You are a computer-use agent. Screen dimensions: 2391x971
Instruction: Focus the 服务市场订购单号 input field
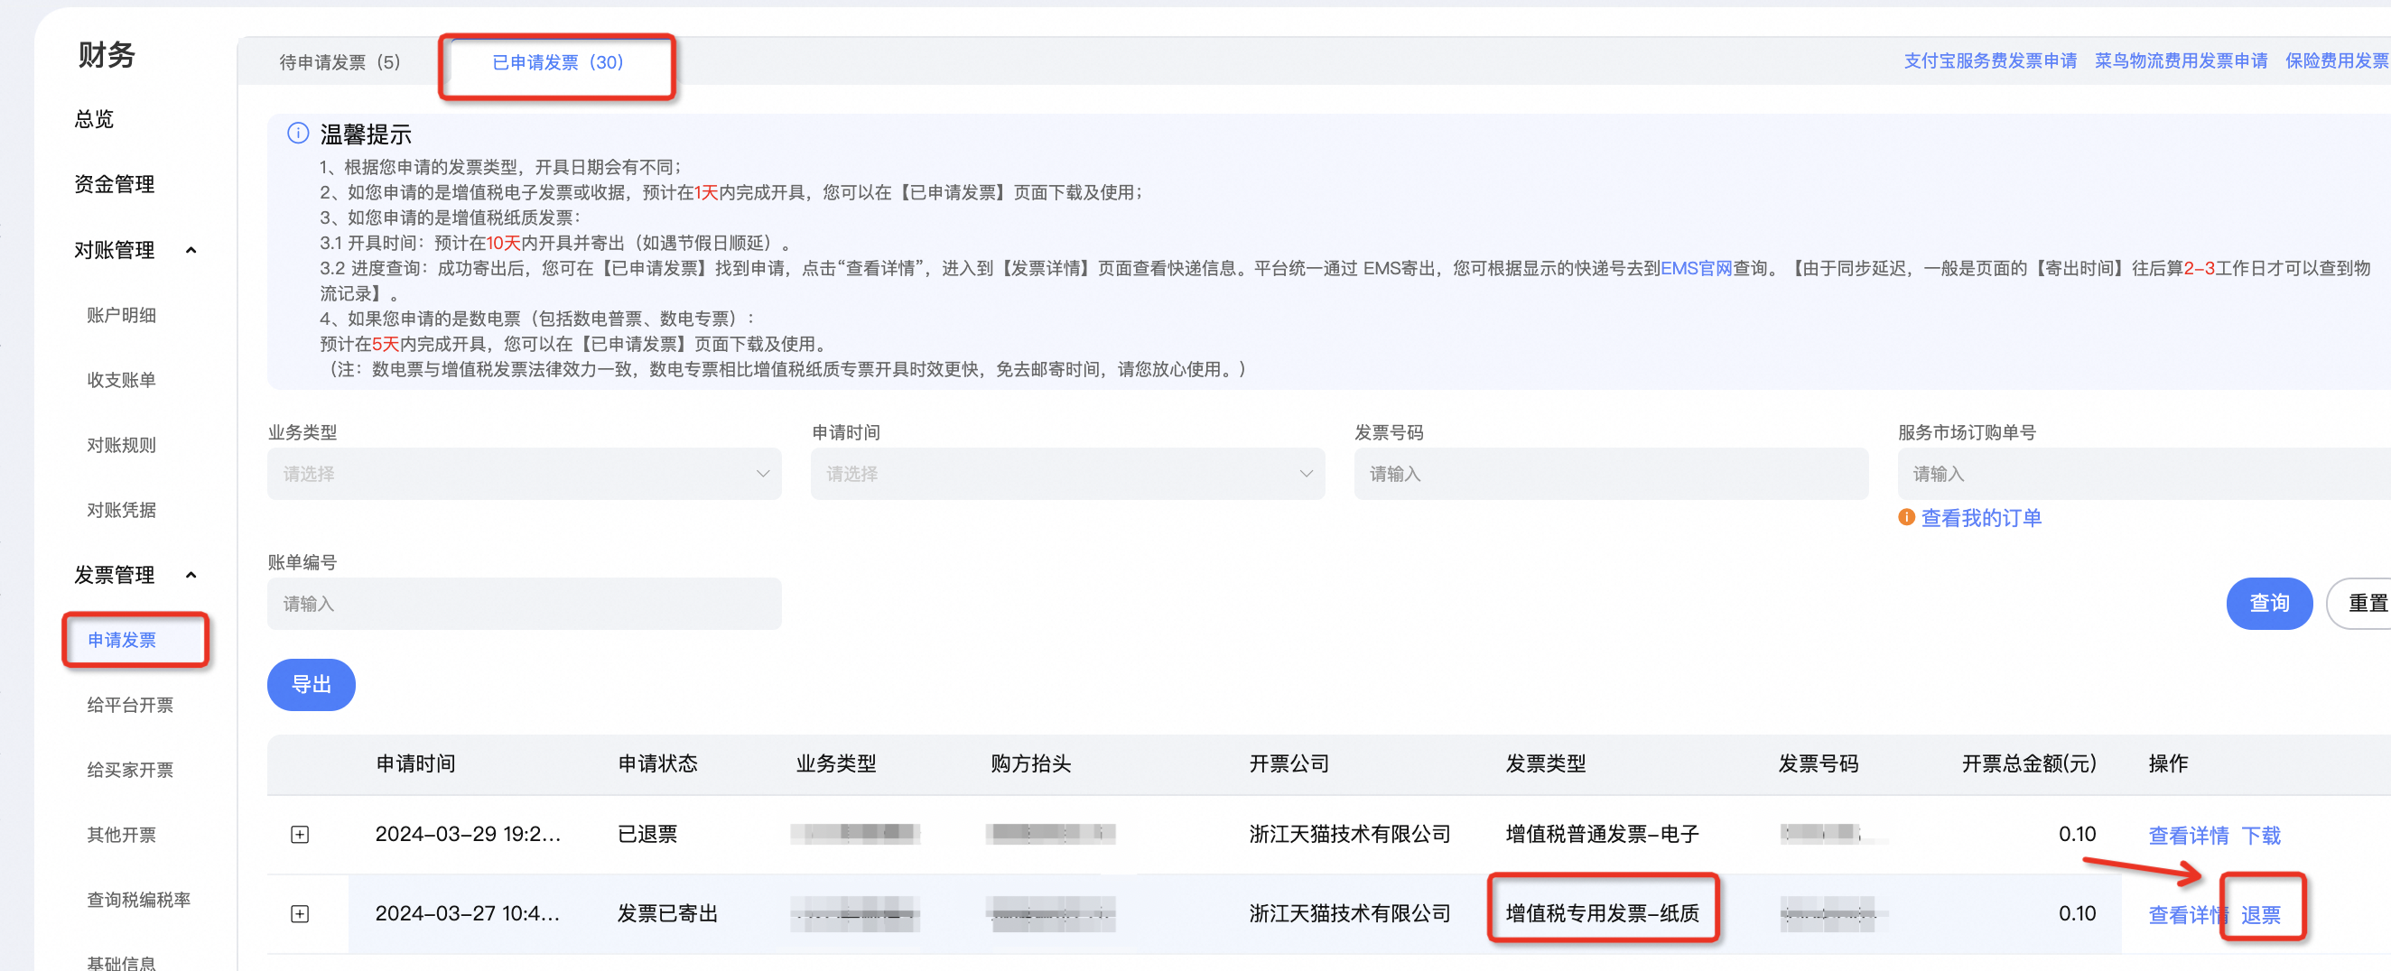(2144, 474)
